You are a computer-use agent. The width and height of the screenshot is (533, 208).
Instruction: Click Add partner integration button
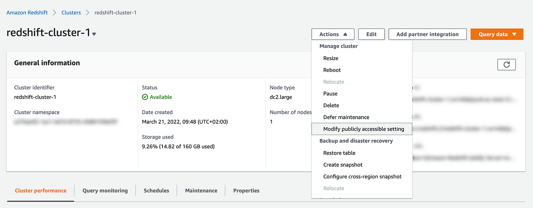[x=427, y=34]
